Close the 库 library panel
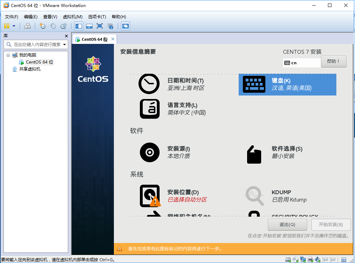This screenshot has height=263, width=355. coord(66,36)
